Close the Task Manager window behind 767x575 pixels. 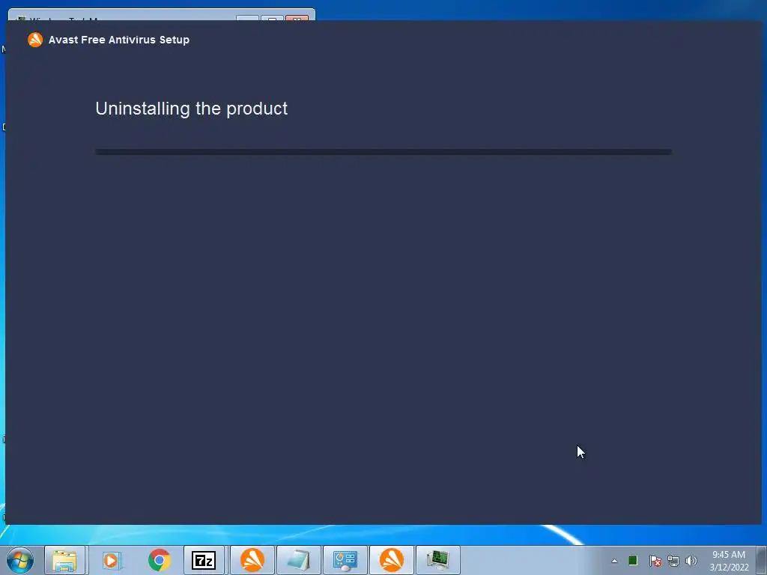(x=297, y=18)
